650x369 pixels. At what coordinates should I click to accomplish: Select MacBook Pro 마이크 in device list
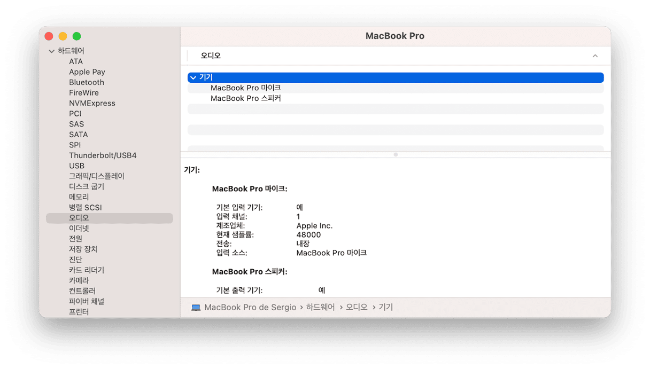tap(245, 88)
